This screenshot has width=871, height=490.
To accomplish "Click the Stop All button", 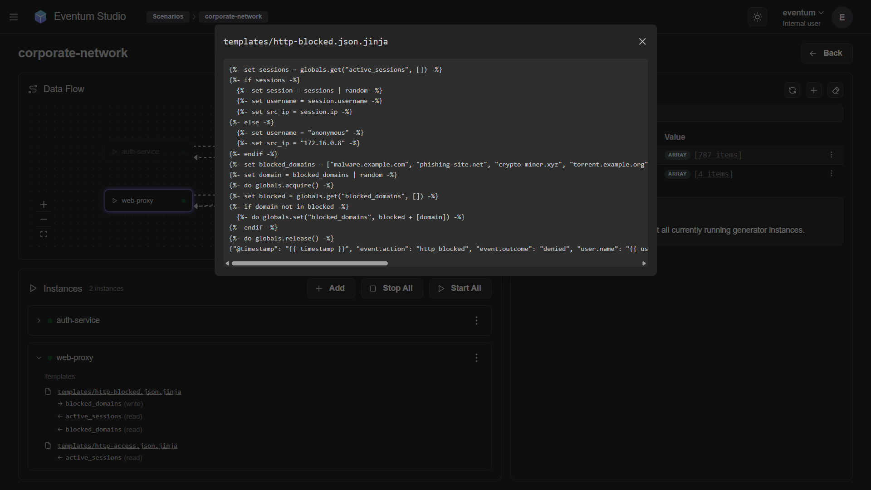I will click(x=392, y=289).
